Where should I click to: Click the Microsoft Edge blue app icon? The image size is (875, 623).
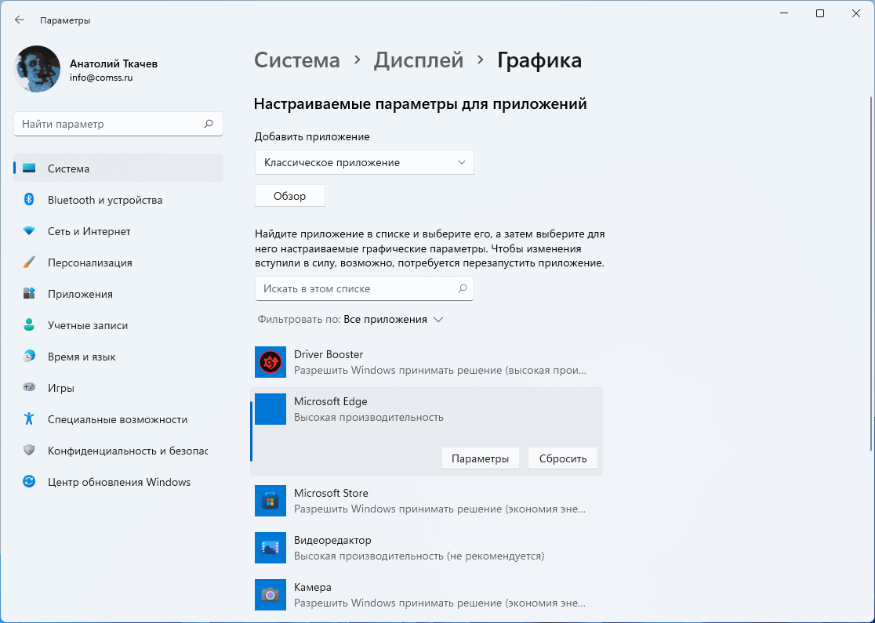point(270,409)
